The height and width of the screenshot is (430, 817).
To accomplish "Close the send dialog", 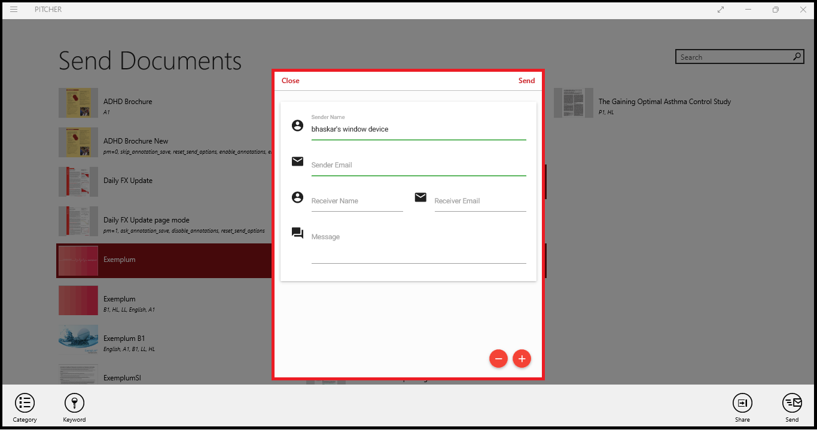I will 291,81.
